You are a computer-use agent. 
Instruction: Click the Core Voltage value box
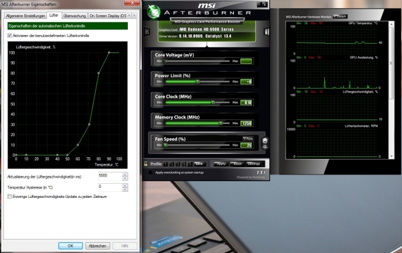click(x=247, y=61)
